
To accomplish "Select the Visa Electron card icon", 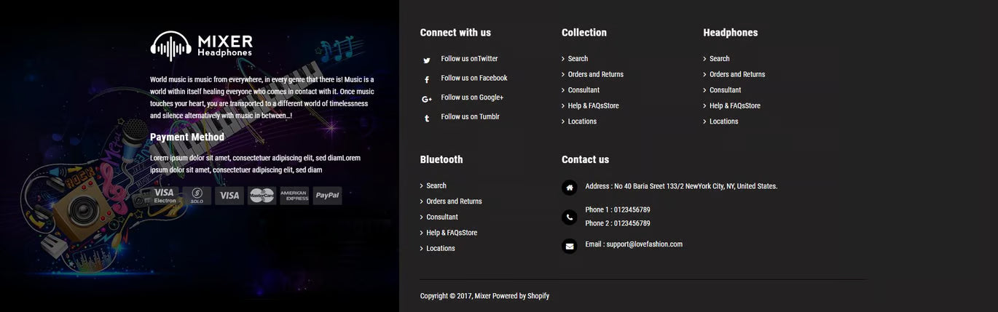I will tap(164, 196).
